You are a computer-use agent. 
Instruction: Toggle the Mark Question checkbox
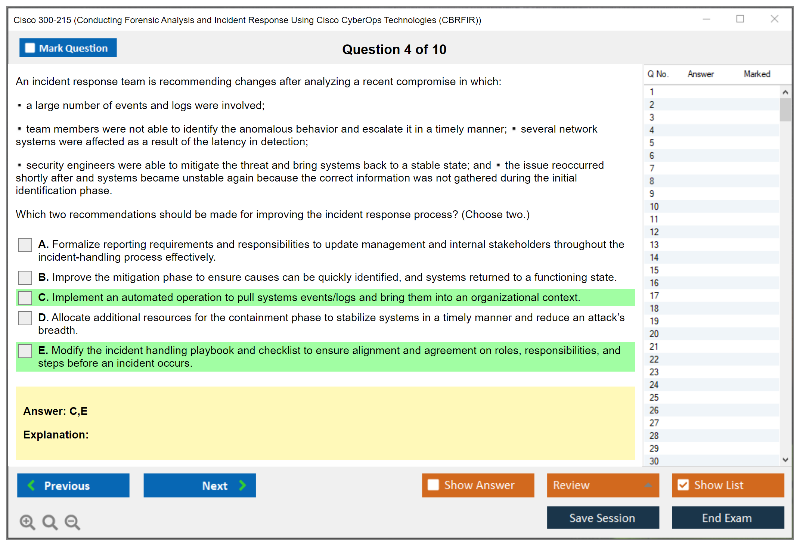30,48
